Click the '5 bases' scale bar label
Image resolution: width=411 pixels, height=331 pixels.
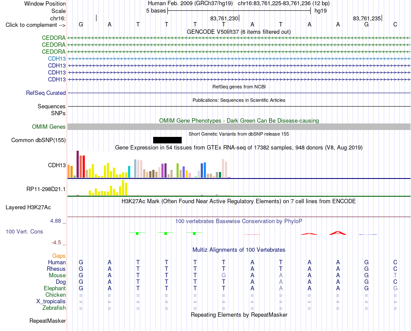[x=156, y=11]
